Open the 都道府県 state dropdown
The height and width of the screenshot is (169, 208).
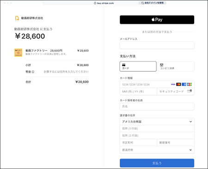pyautogui.click(x=157, y=150)
